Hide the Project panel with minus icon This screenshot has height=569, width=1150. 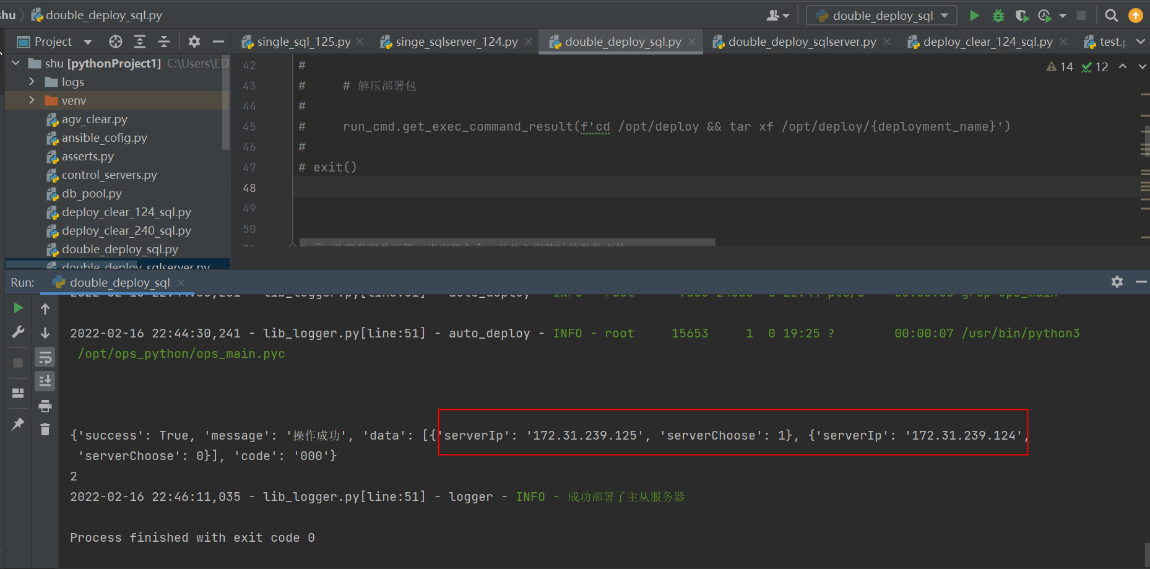point(218,41)
